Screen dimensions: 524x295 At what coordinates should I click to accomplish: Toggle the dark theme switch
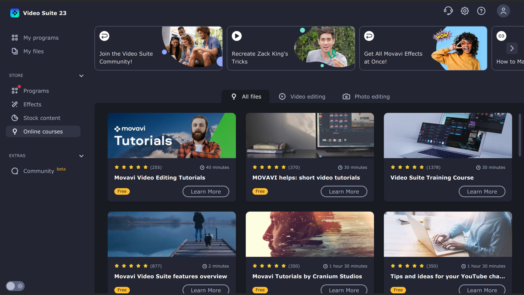click(15, 286)
